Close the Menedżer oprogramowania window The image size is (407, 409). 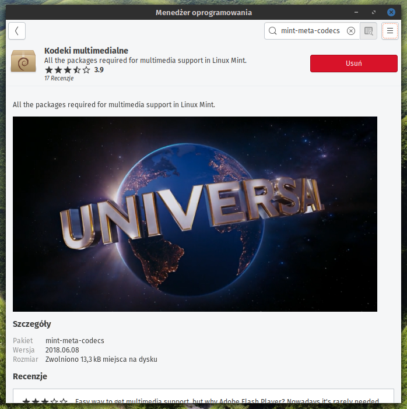(391, 12)
